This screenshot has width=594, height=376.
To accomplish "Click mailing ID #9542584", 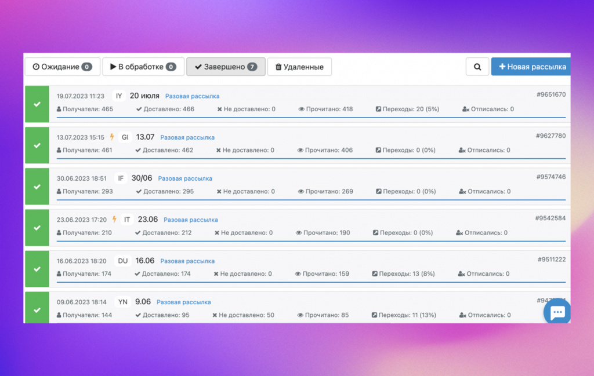I will click(x=550, y=218).
